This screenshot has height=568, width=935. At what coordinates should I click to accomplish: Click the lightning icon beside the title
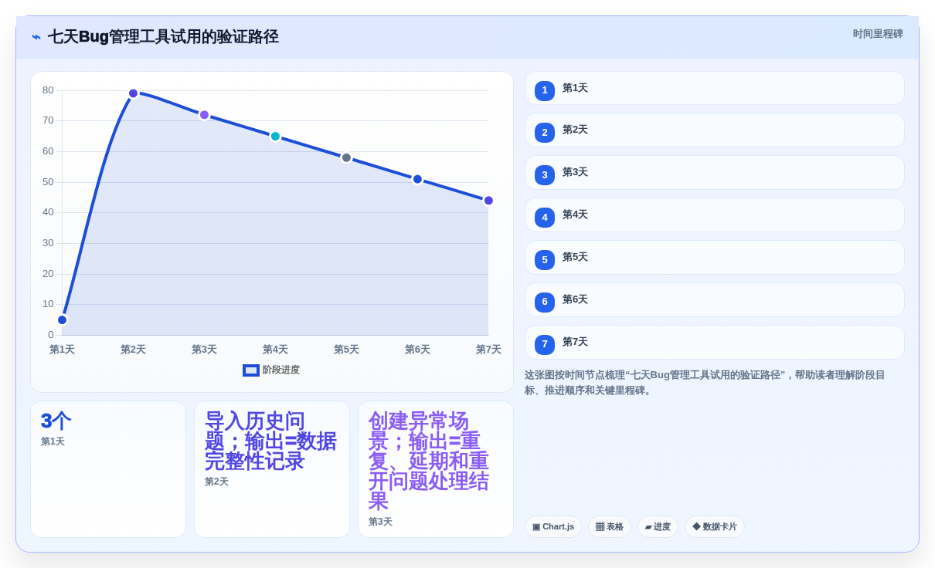pyautogui.click(x=36, y=37)
